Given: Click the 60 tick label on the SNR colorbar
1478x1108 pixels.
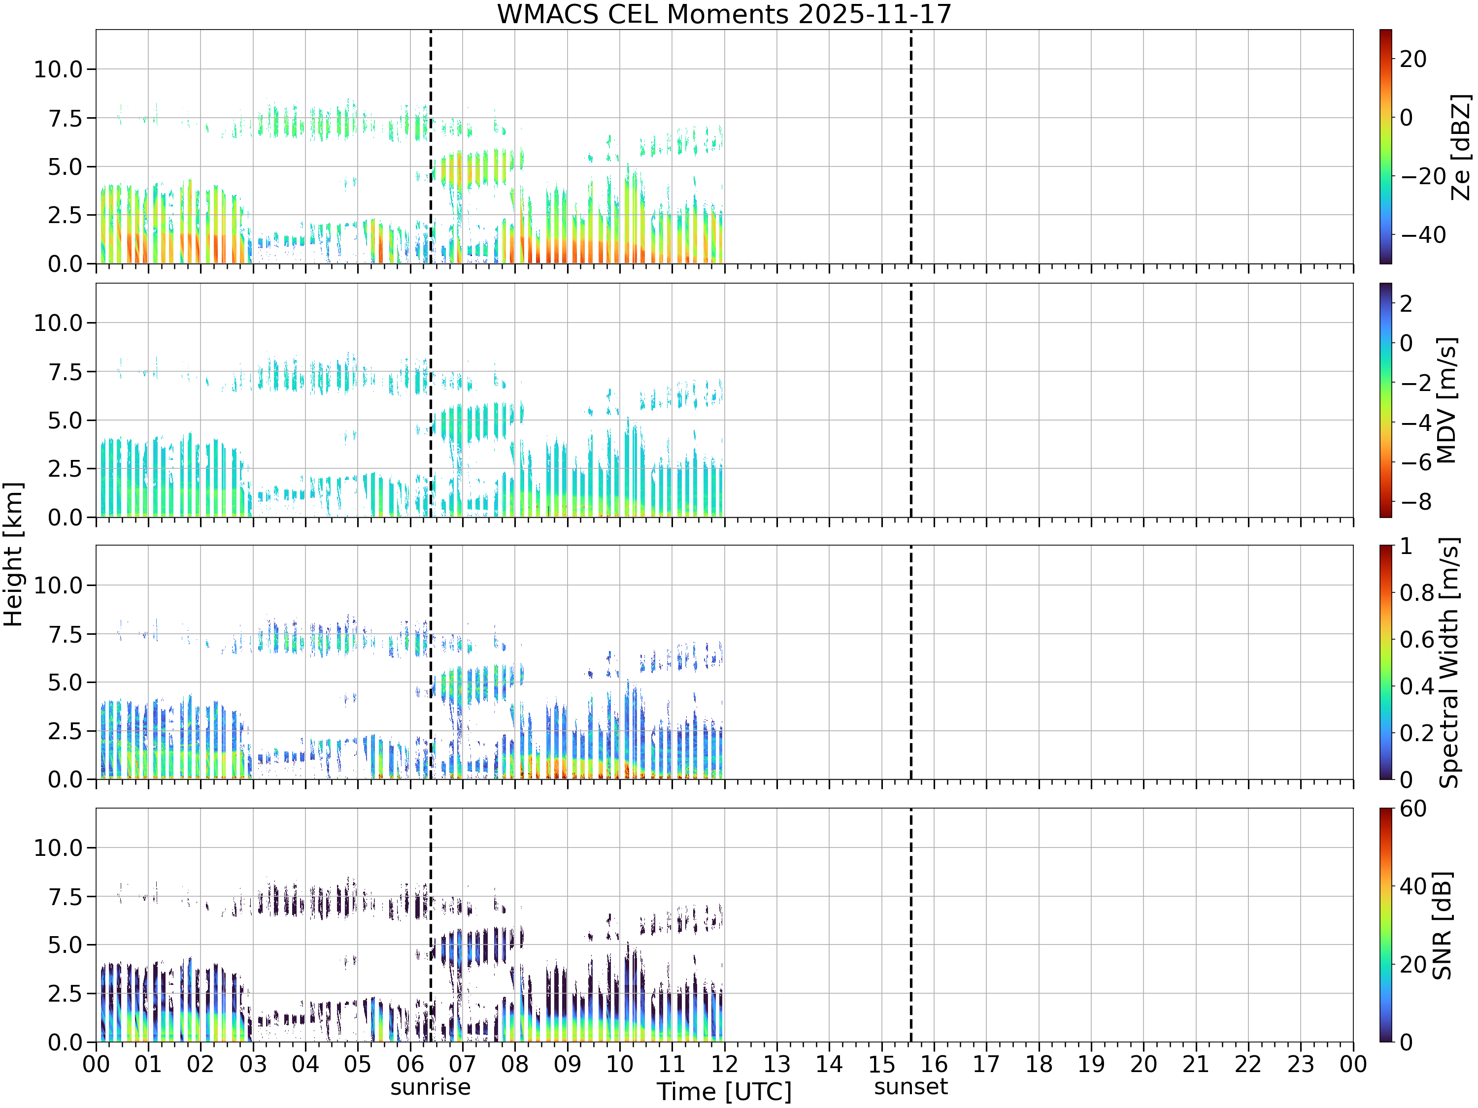Looking at the screenshot, I should (x=1413, y=809).
